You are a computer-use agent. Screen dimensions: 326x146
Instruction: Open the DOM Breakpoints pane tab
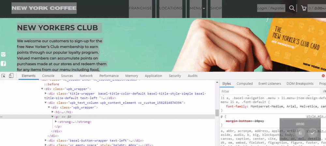point(300,84)
